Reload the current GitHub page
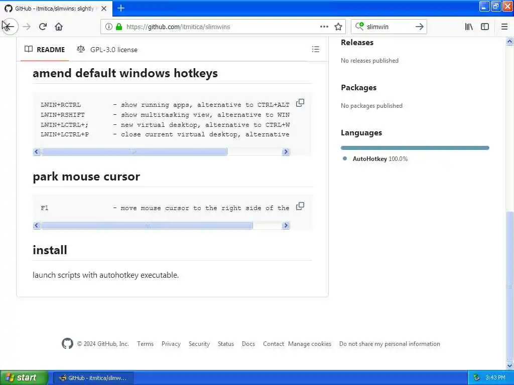Viewport: 514px width, 385px height. pyautogui.click(x=43, y=27)
